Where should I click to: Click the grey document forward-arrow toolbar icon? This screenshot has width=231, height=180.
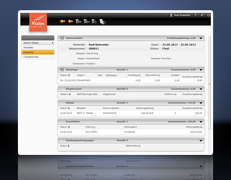pyautogui.click(x=78, y=21)
